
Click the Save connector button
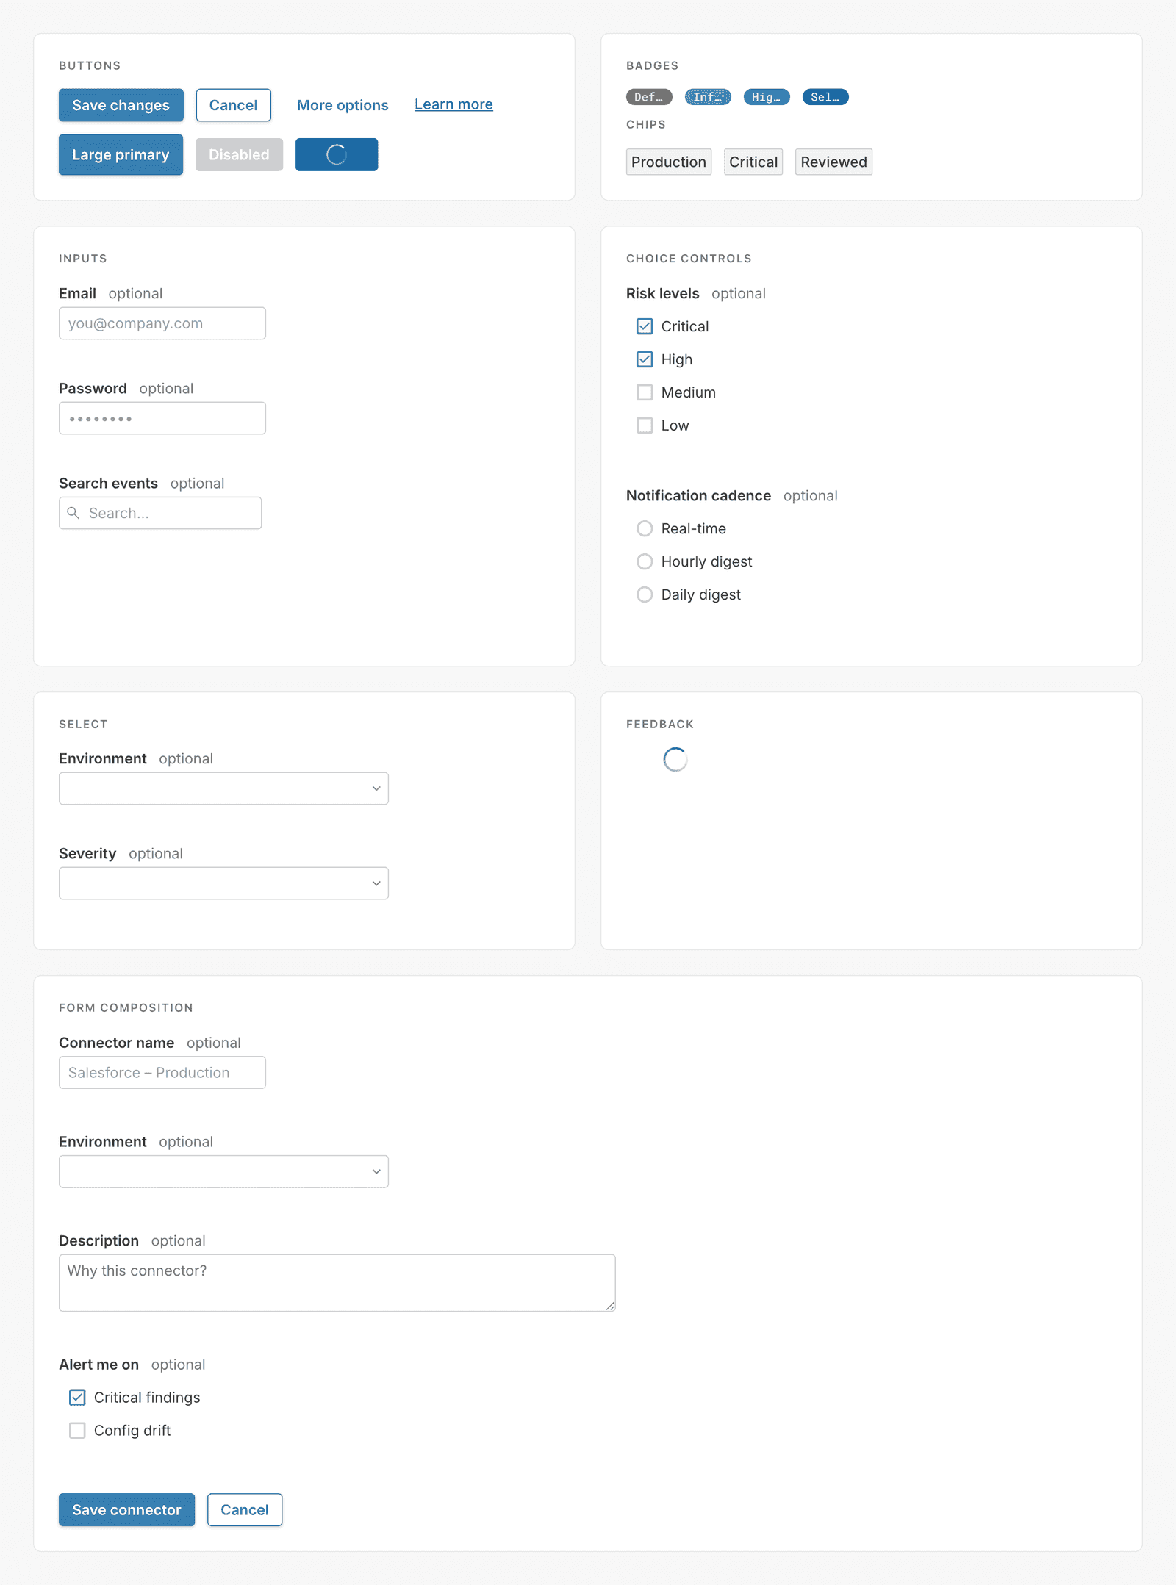pos(126,1510)
